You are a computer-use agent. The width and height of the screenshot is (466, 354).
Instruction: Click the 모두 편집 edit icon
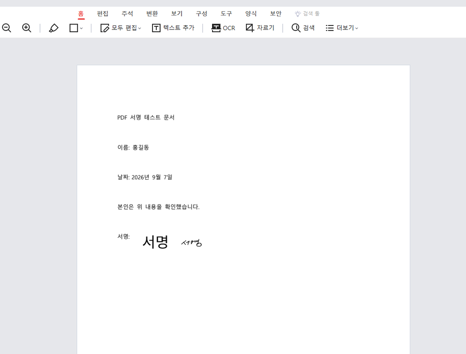tap(105, 28)
